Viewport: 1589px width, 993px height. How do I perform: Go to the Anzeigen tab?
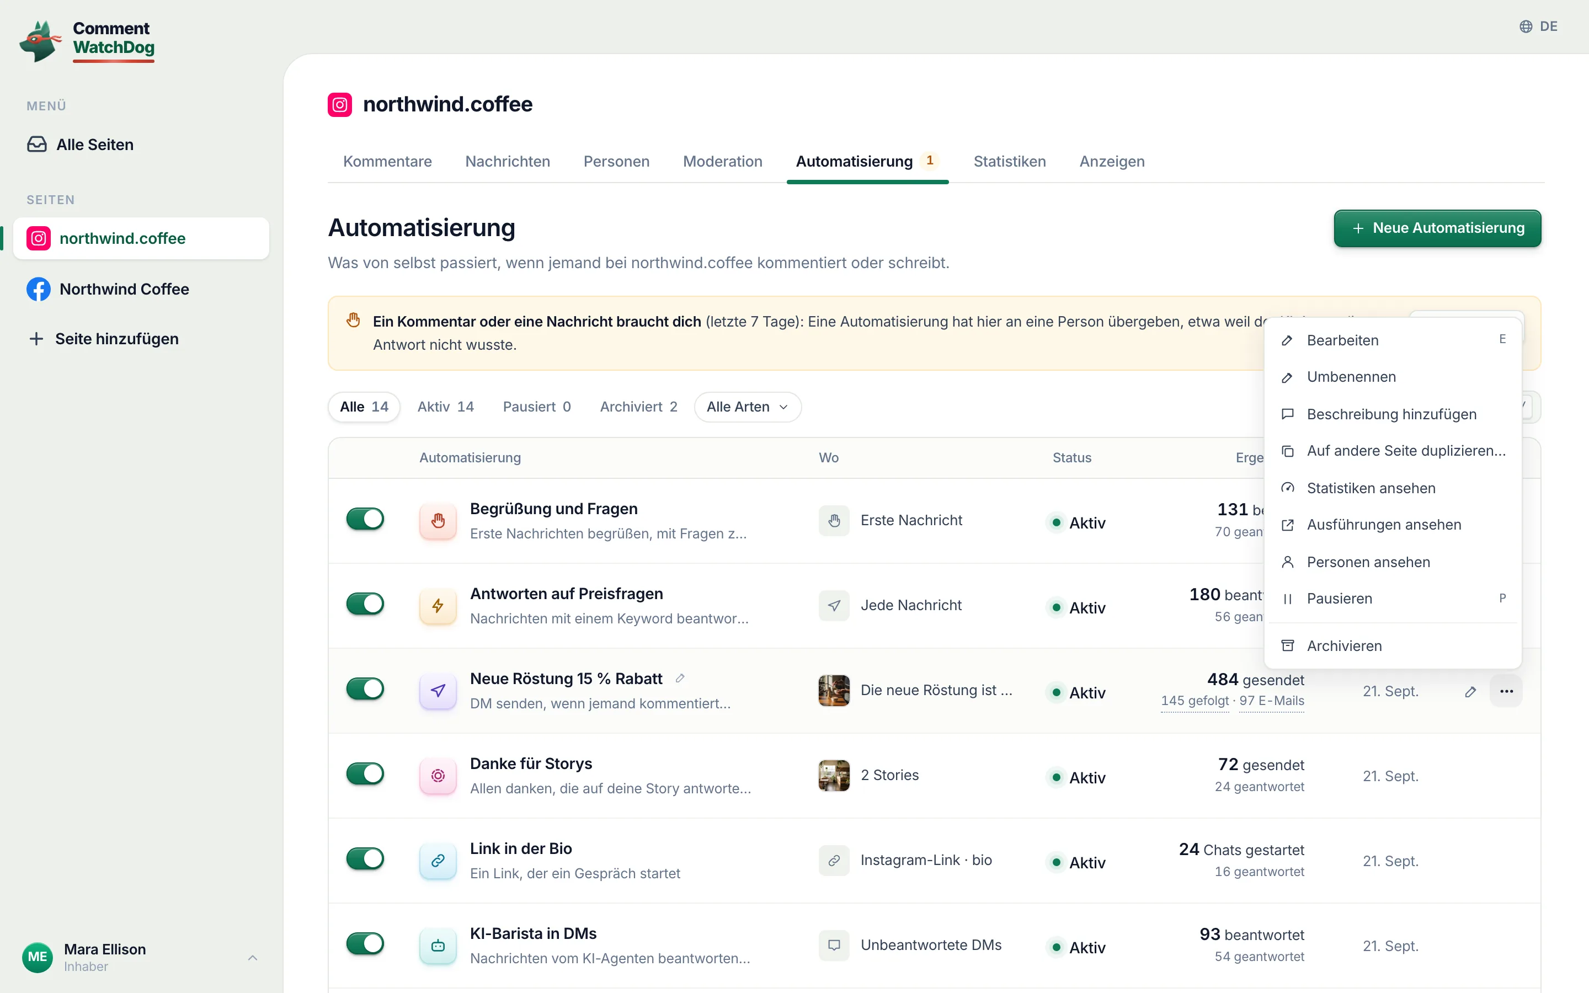click(x=1112, y=162)
